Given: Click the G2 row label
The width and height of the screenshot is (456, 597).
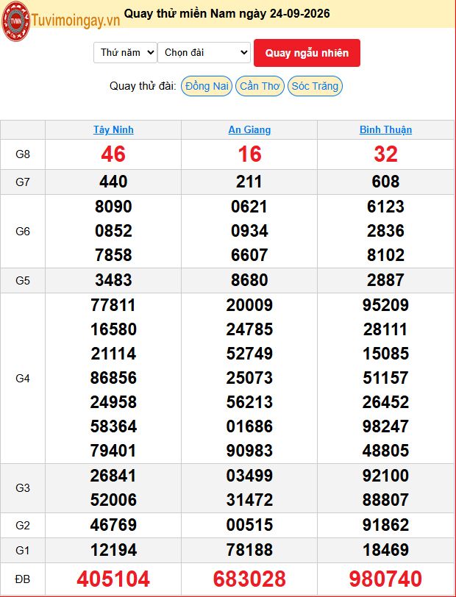Looking at the screenshot, I should point(23,526).
